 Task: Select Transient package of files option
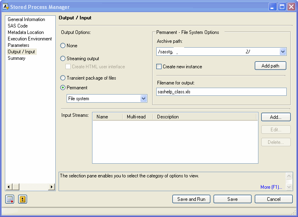[63, 78]
